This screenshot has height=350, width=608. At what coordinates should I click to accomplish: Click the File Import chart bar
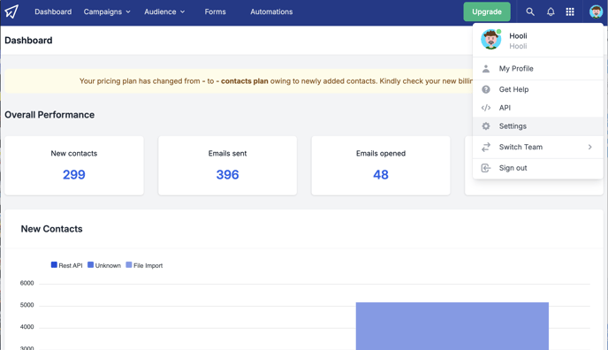coord(452,326)
